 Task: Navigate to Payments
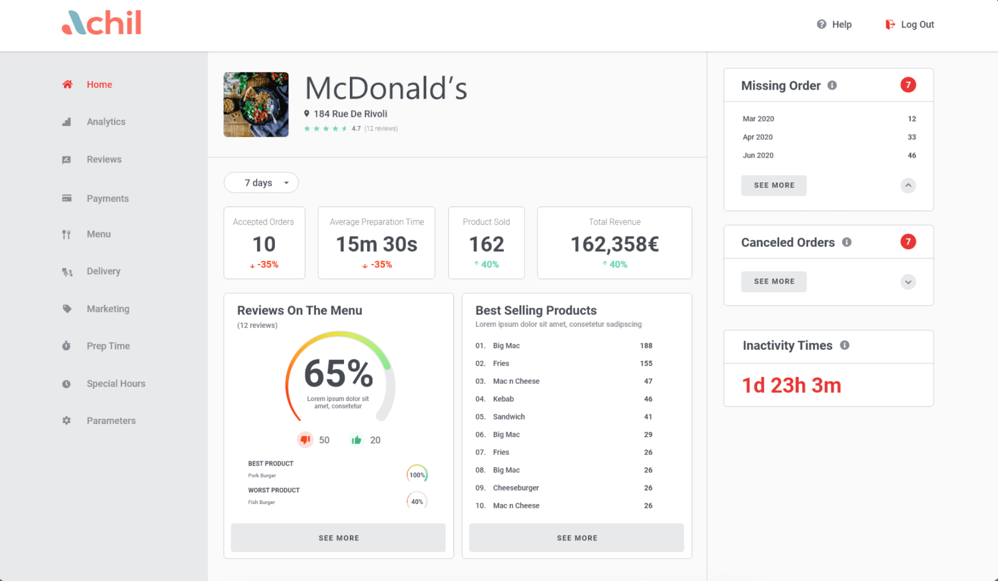coord(108,199)
